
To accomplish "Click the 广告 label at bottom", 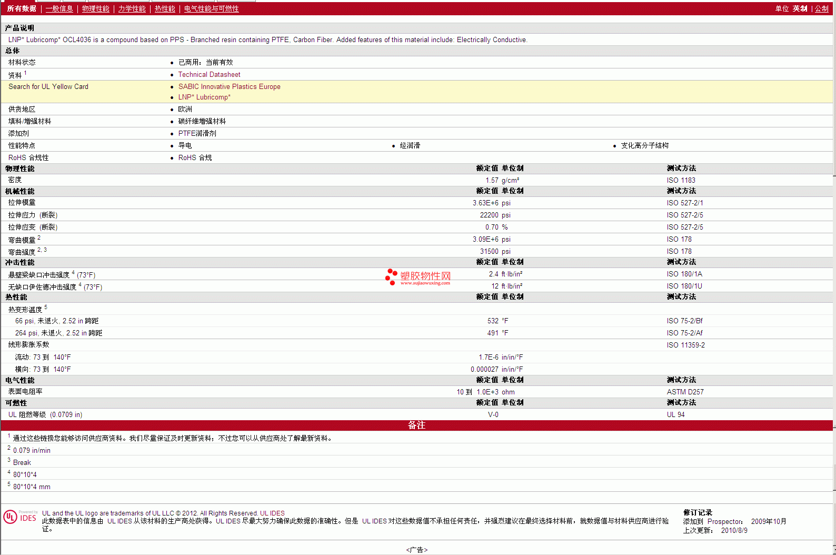I will (x=417, y=550).
